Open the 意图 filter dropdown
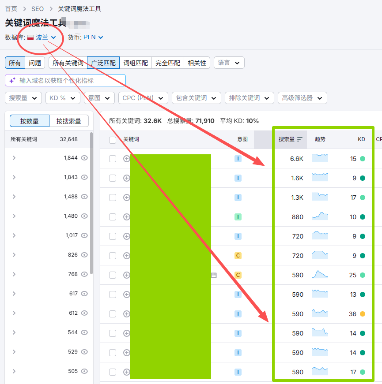 [x=99, y=98]
